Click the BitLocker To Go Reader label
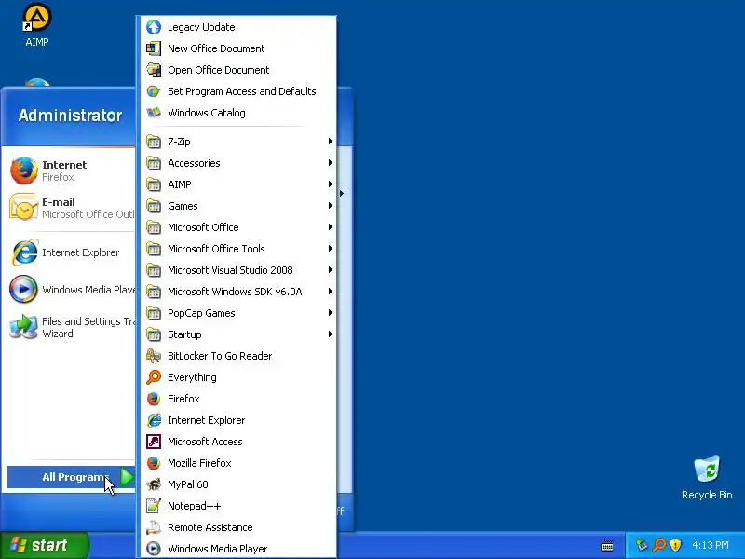 click(220, 356)
